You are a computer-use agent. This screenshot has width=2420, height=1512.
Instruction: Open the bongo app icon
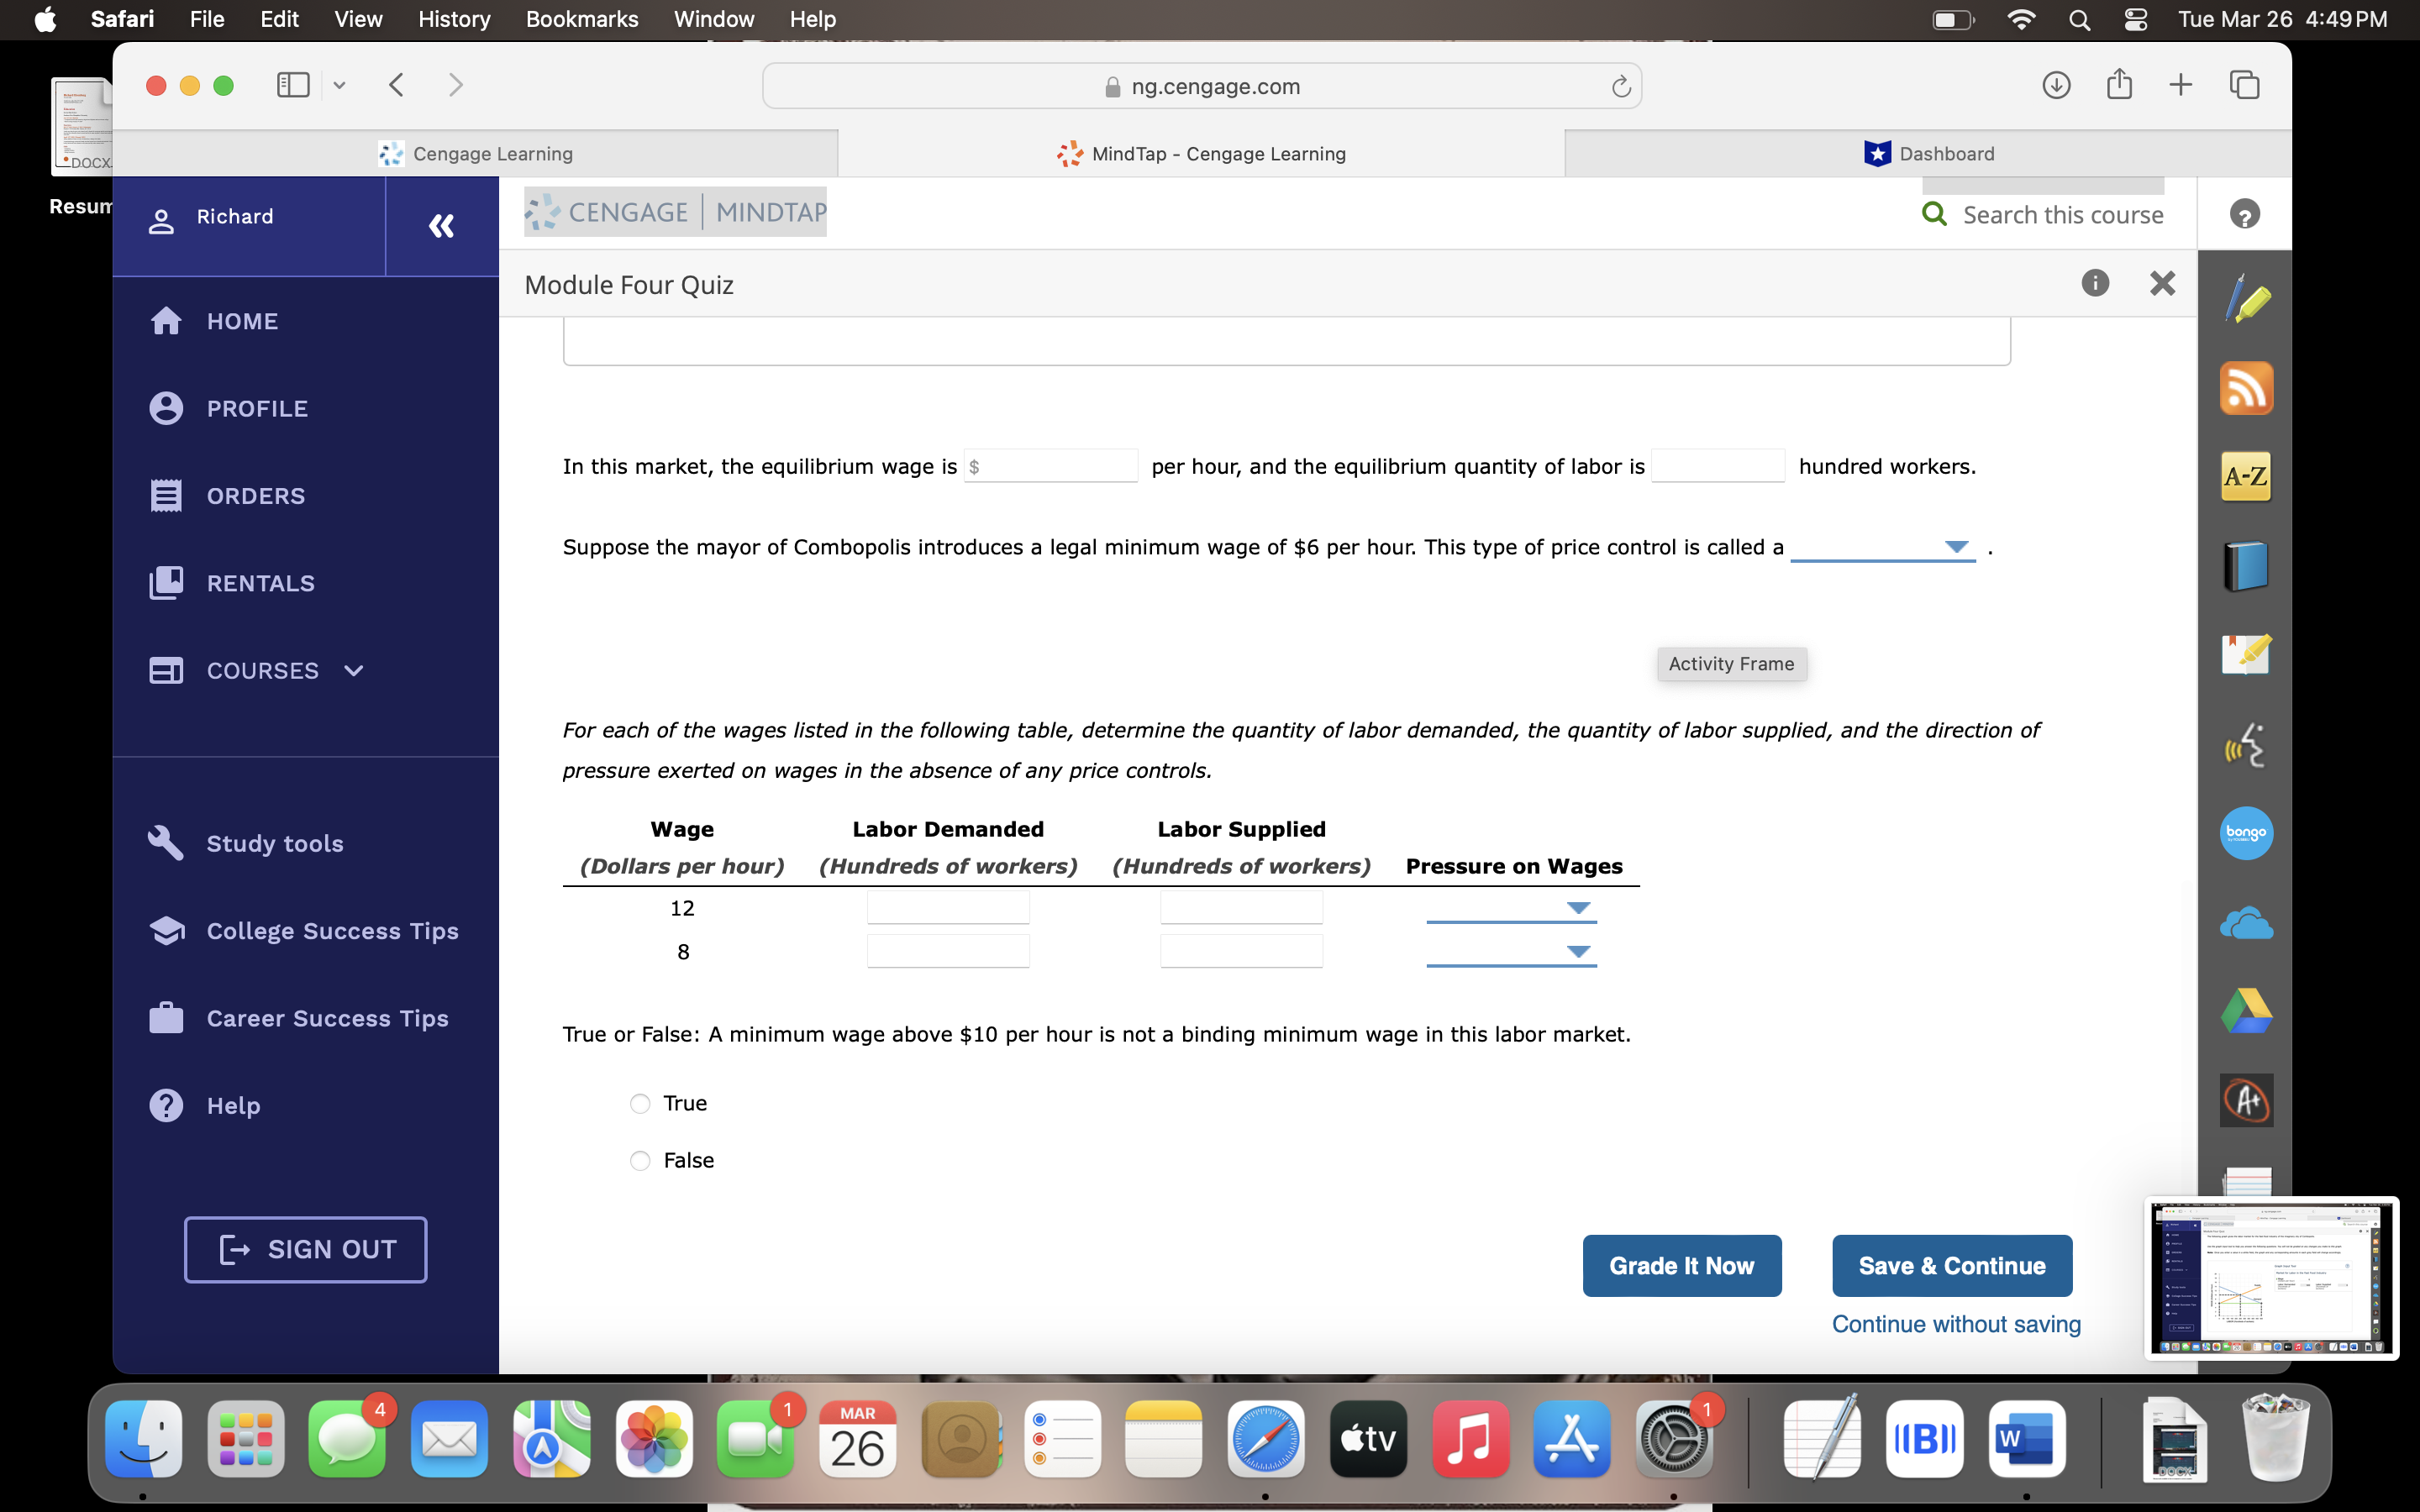click(x=2246, y=833)
